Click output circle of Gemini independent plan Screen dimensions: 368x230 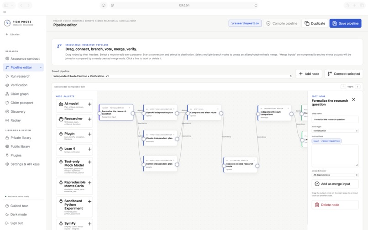(x=177, y=165)
